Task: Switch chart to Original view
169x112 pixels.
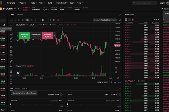Action: point(97,20)
